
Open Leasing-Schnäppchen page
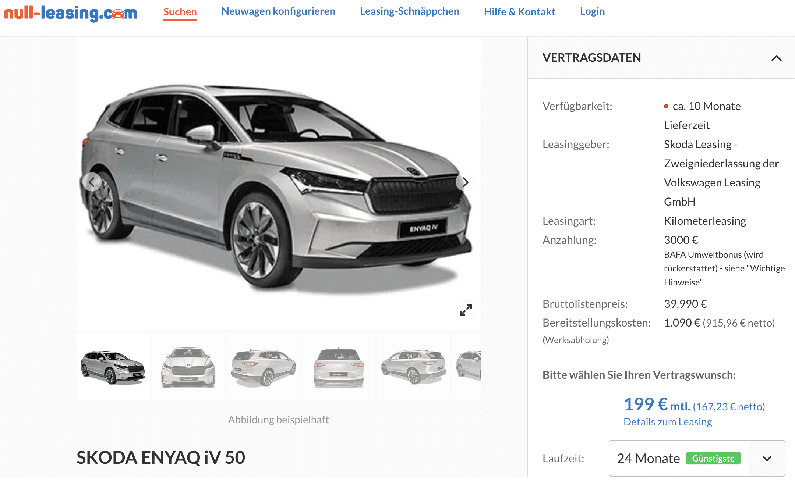410,11
